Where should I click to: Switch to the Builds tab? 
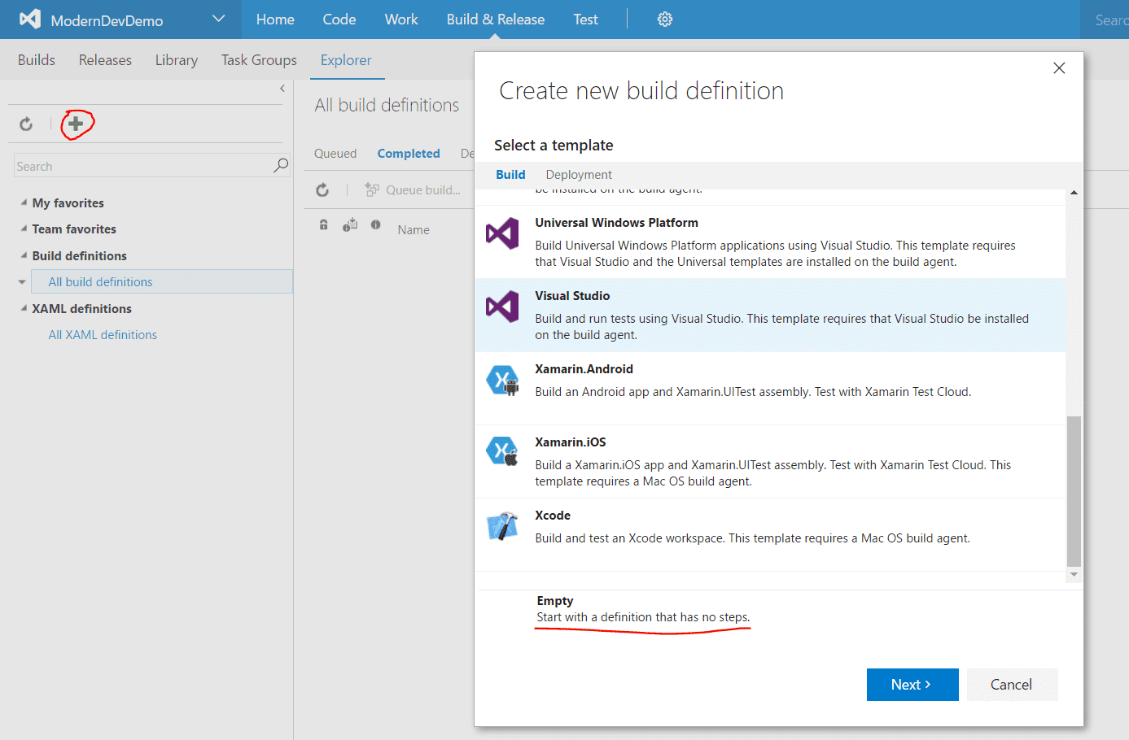(x=37, y=60)
